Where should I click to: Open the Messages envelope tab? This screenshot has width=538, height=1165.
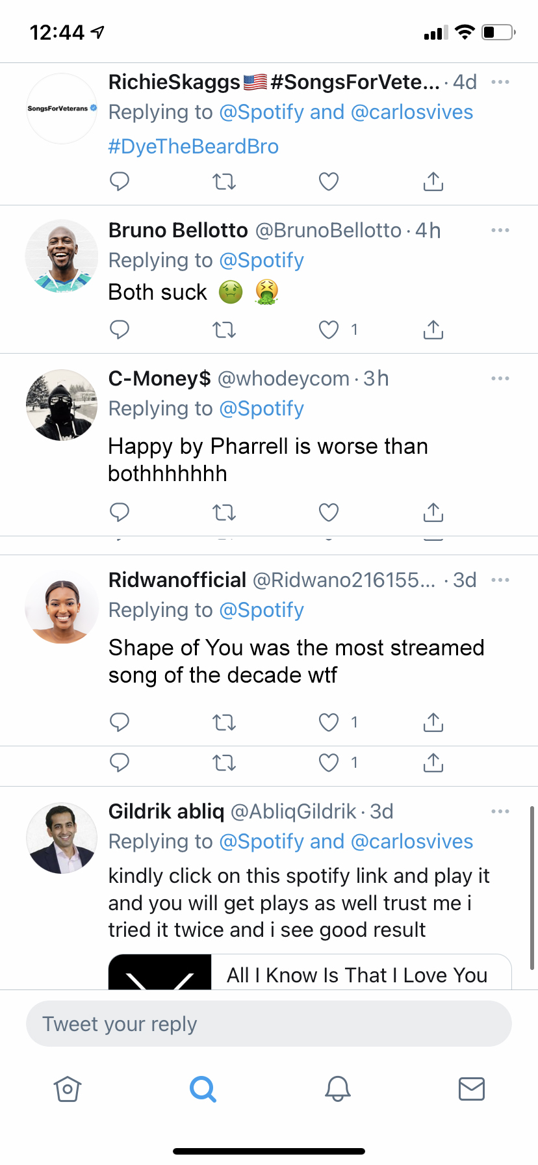pos(472,1089)
